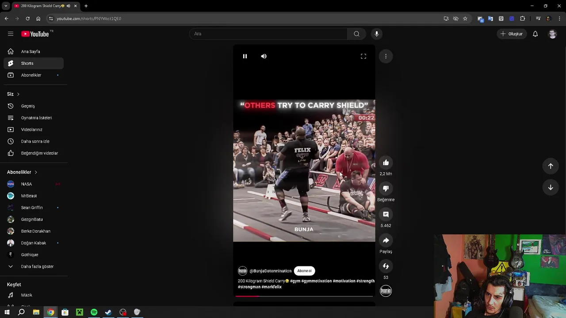Click the browser back arrow
The height and width of the screenshot is (318, 566).
[6, 19]
